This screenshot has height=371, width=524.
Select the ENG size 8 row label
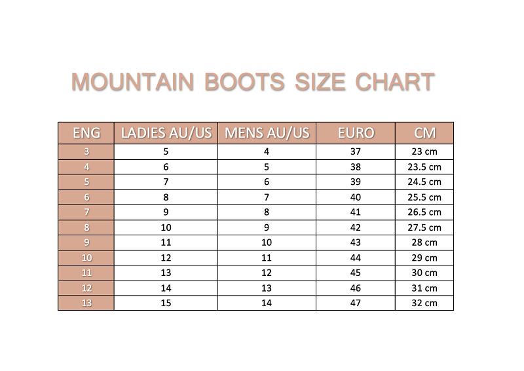86,227
